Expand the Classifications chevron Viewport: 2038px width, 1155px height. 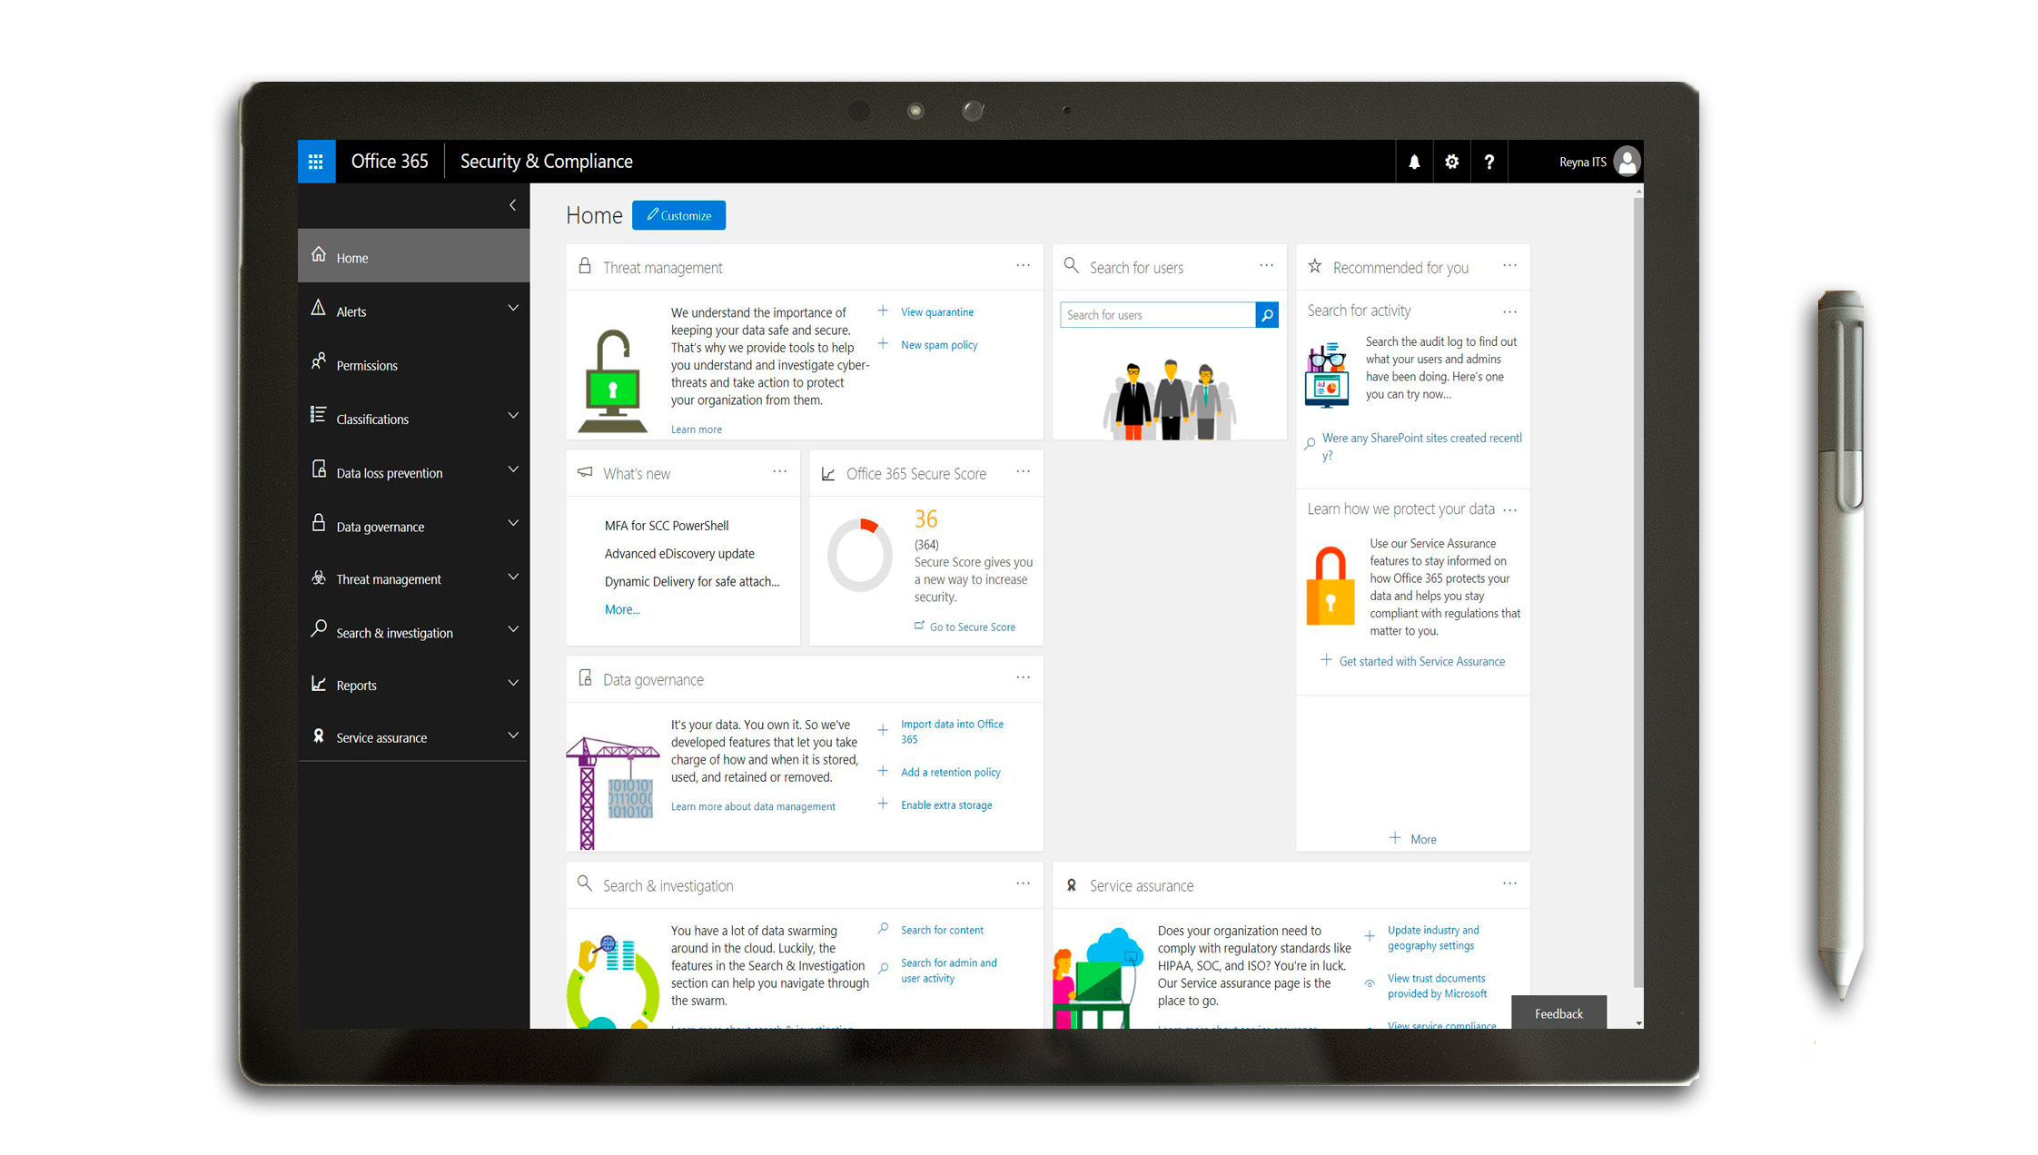coord(513,416)
